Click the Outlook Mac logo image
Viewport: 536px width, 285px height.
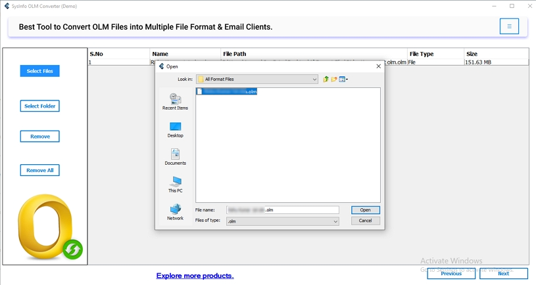pyautogui.click(x=50, y=227)
